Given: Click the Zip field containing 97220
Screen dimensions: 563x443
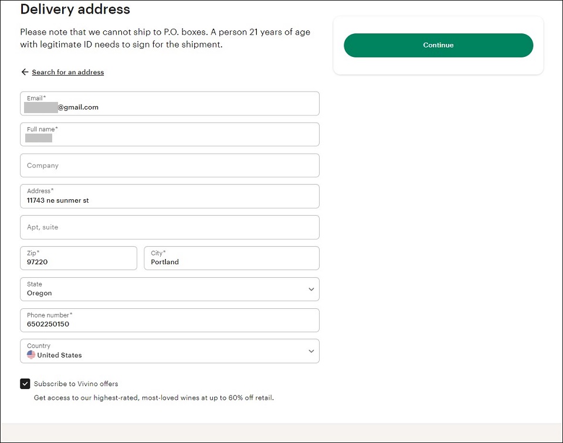Looking at the screenshot, I should pos(78,258).
